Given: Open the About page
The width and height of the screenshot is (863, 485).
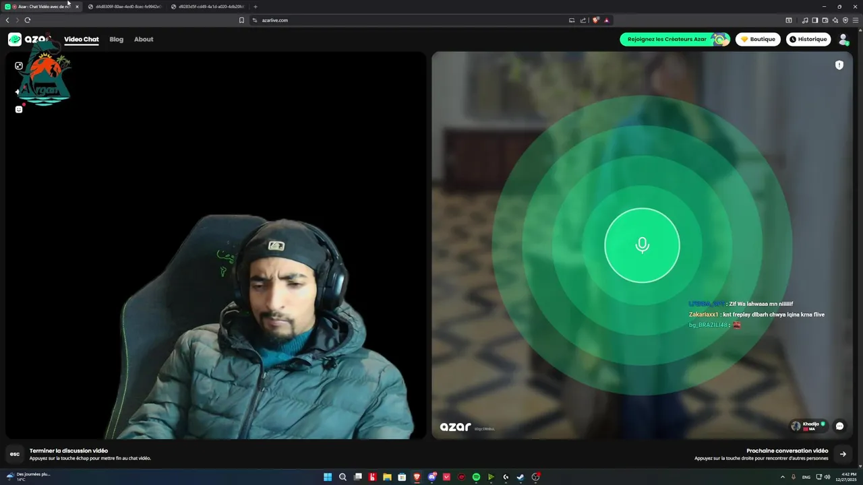Looking at the screenshot, I should (144, 39).
